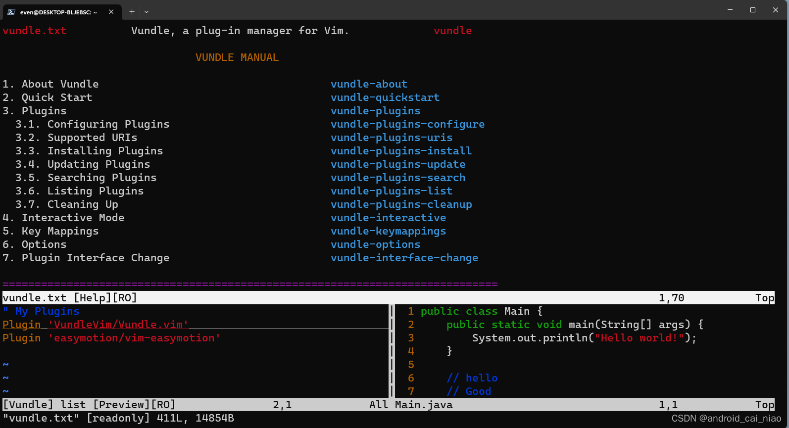
Task: Select the even@DESKTOP-BLJEBSC terminal tab
Action: 62,12
